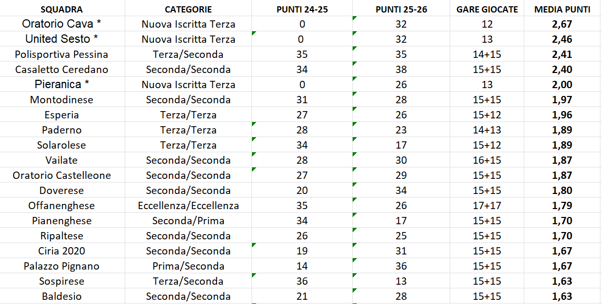Screen dimensions: 602x304
Task: Select the Palazzo Pignano team cell
Action: [x=62, y=266]
